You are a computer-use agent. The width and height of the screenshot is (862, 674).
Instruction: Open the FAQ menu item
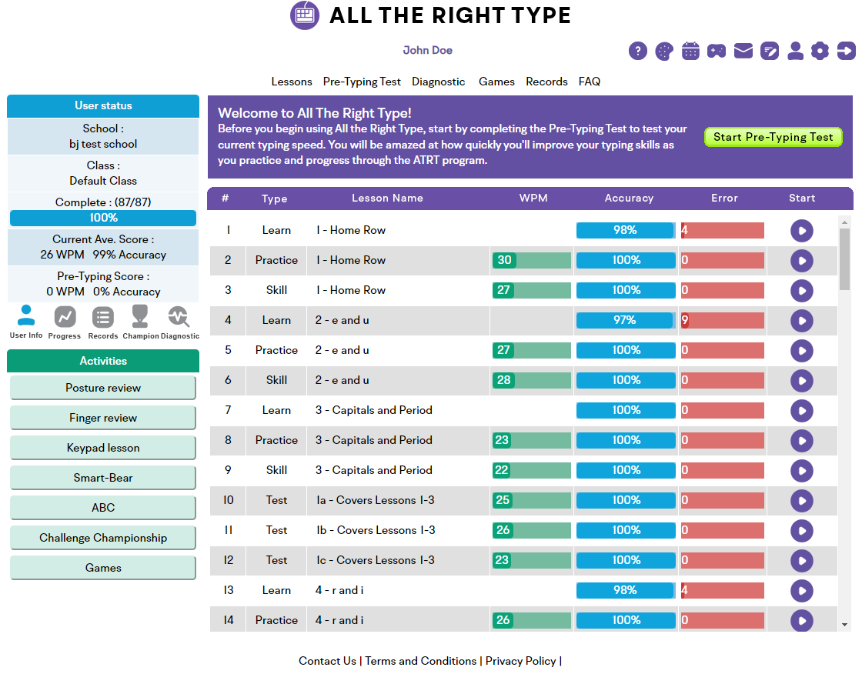[590, 82]
